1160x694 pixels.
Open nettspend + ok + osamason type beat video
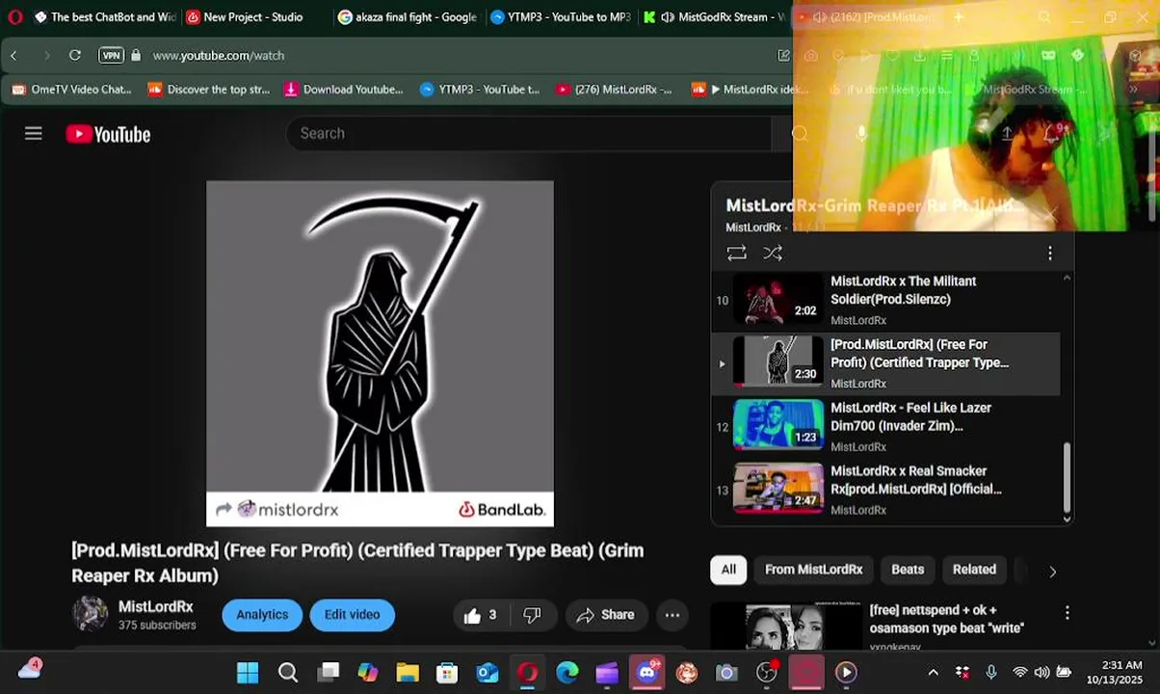(x=946, y=619)
